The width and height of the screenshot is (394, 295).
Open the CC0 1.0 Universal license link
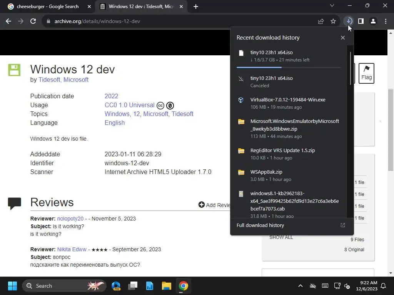pos(129,105)
